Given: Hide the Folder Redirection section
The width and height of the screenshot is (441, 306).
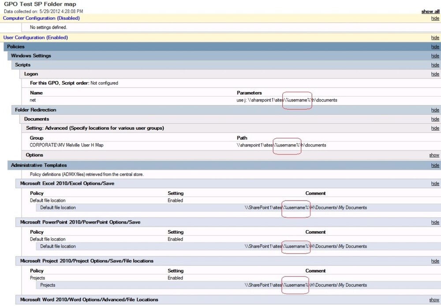Looking at the screenshot, I should click(x=435, y=110).
